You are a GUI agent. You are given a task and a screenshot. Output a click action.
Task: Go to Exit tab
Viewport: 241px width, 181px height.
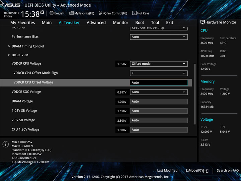(x=170, y=23)
